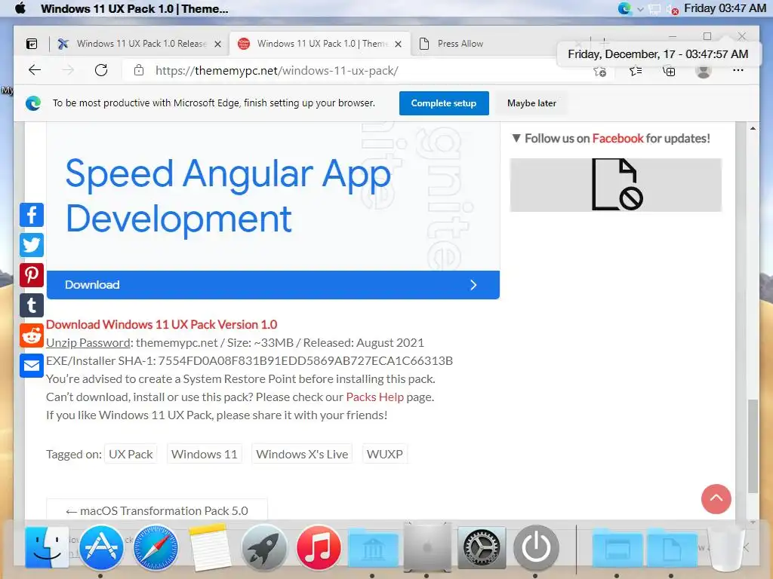The width and height of the screenshot is (773, 579).
Task: Open the Trash in the dock
Action: click(725, 549)
